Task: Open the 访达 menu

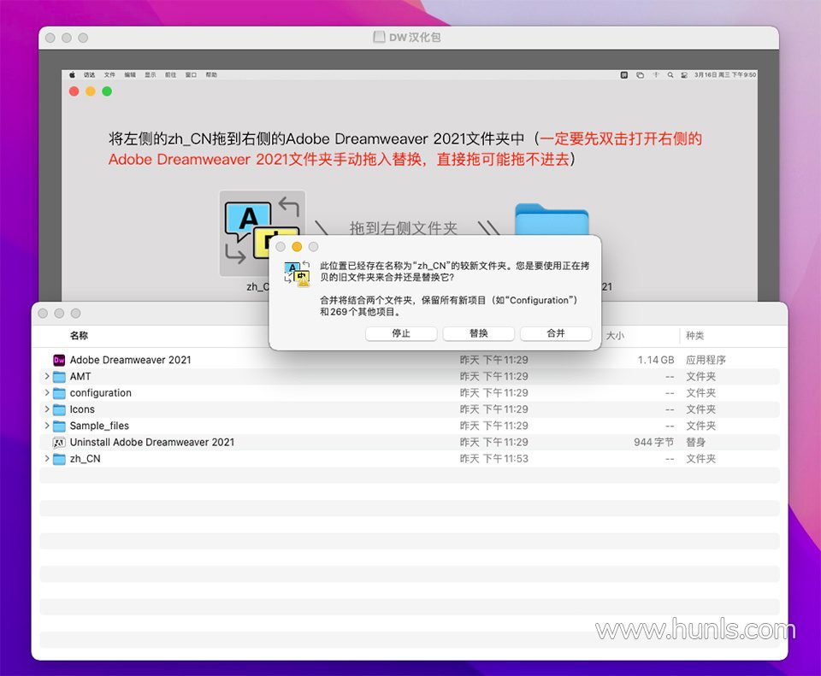Action: pos(90,75)
